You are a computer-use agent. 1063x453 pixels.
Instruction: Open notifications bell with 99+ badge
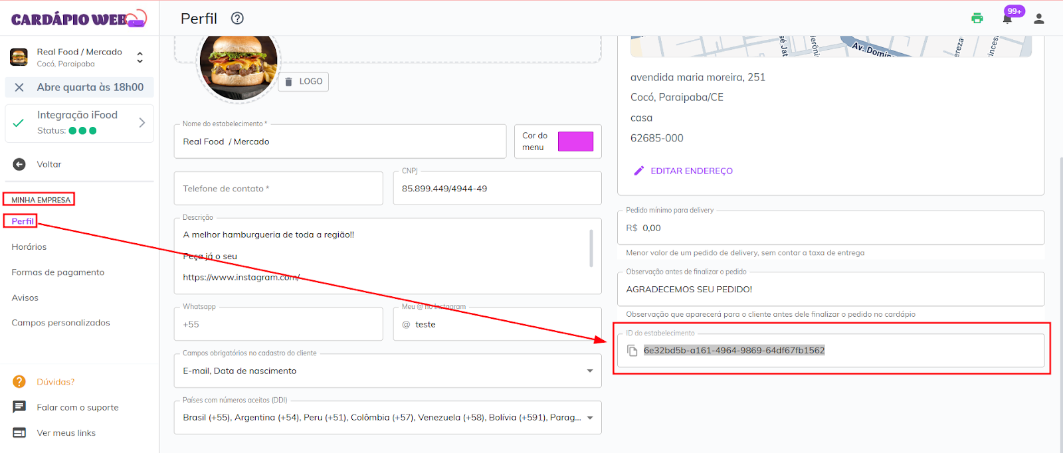tap(1007, 19)
